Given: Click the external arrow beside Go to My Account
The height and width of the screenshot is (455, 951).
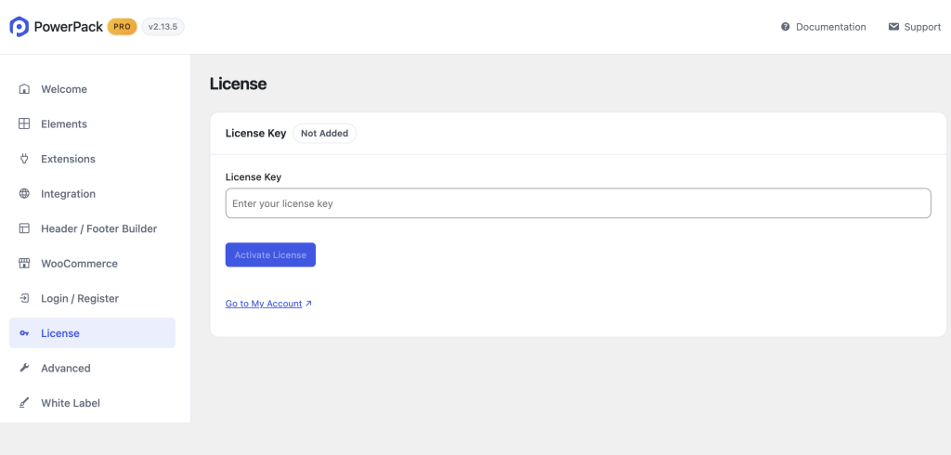Looking at the screenshot, I should pyautogui.click(x=308, y=304).
